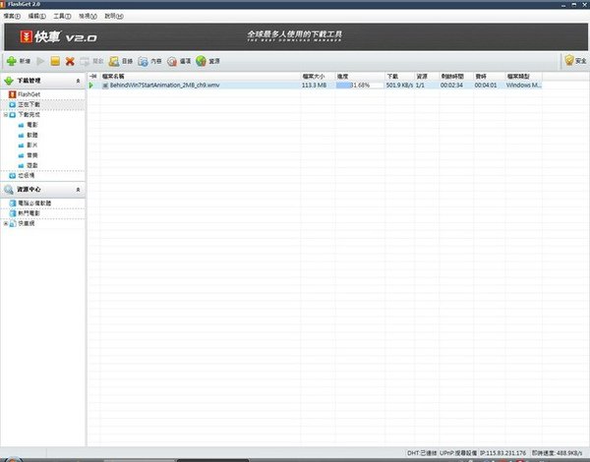The height and width of the screenshot is (462, 590).
Task: Click the wmv file type icon in row
Action: pos(105,86)
